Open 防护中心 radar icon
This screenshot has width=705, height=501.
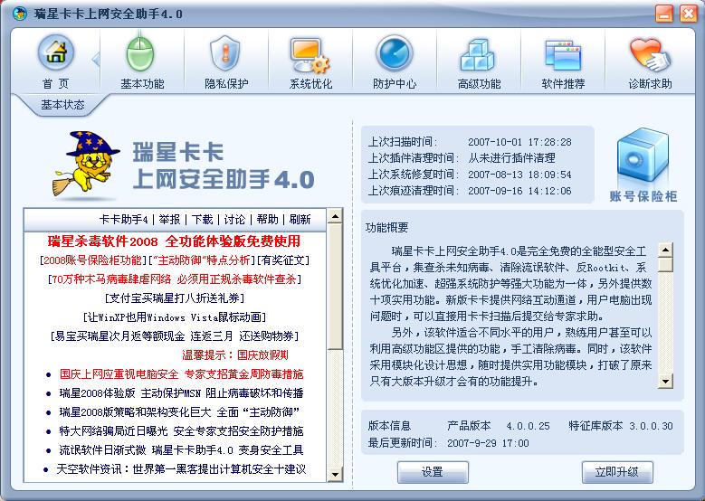[395, 54]
